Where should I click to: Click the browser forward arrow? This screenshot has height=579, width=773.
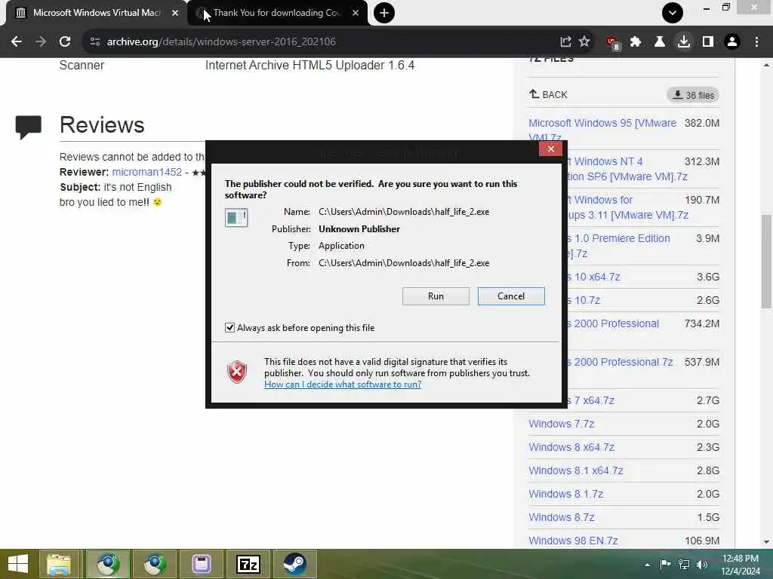click(41, 42)
